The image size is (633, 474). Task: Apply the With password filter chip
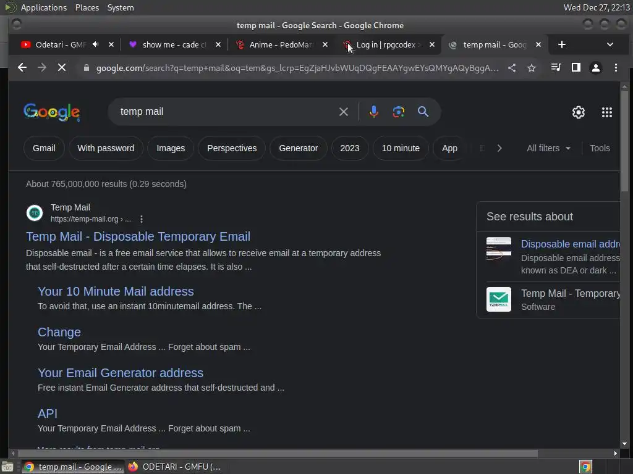pyautogui.click(x=106, y=148)
